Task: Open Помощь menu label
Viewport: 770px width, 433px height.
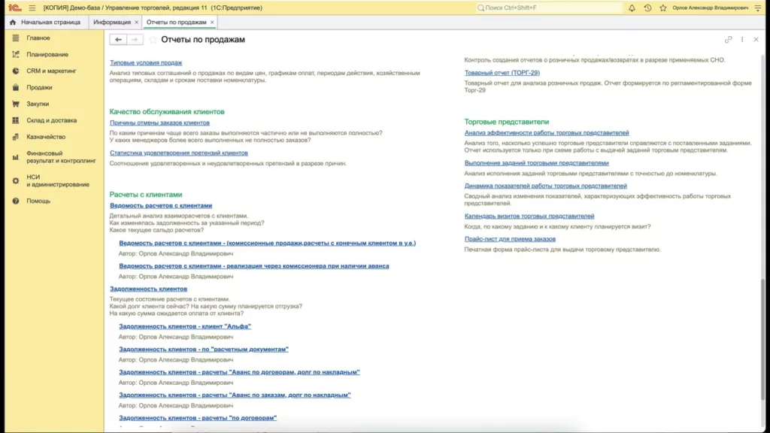Action: pyautogui.click(x=38, y=201)
